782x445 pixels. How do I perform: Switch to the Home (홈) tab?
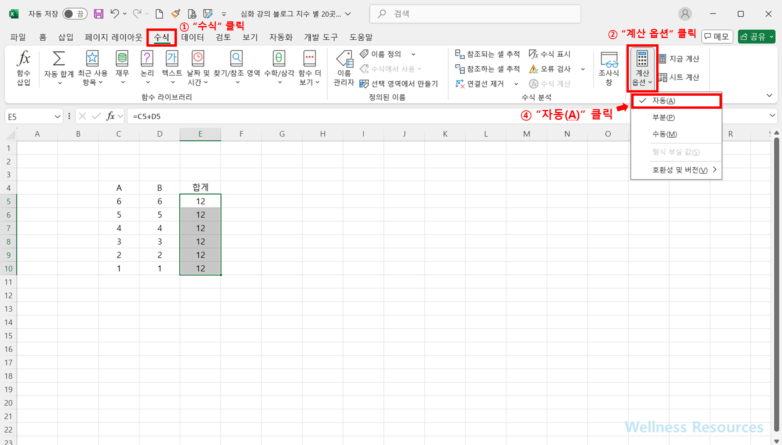42,37
